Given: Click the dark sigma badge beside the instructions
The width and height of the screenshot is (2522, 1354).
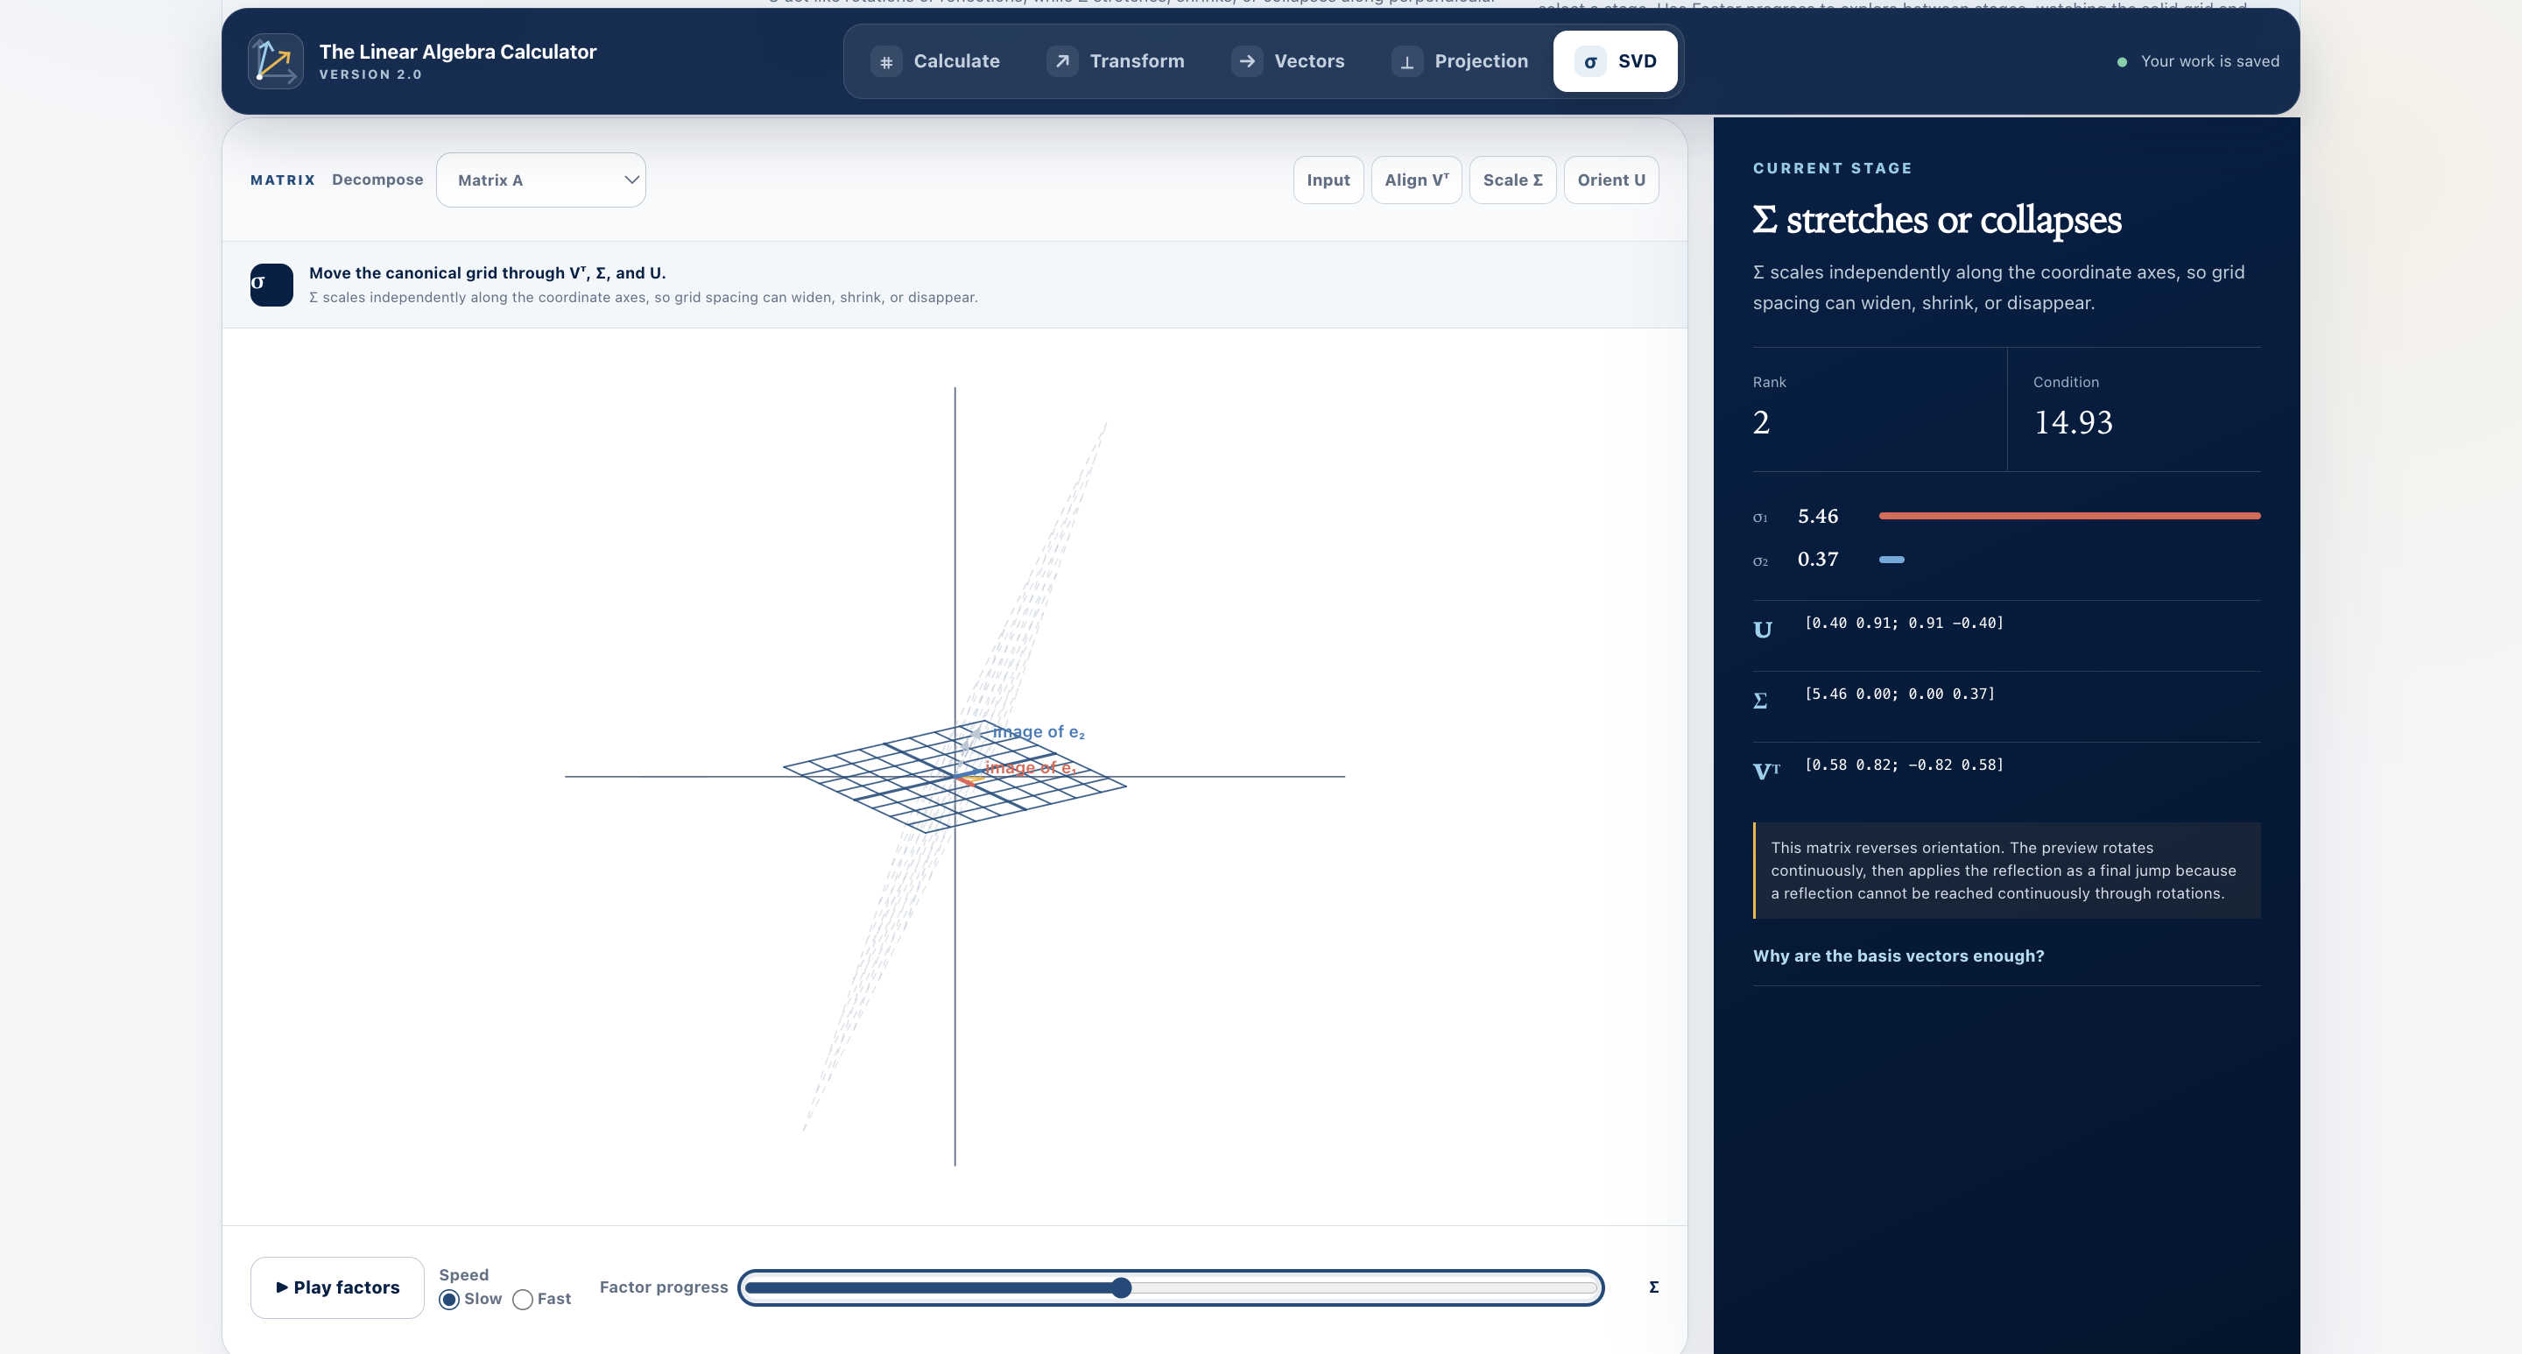Looking at the screenshot, I should 271,285.
